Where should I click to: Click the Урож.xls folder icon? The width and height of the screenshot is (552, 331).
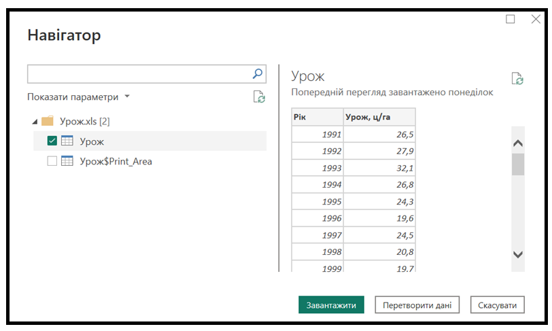[48, 121]
